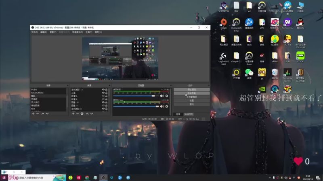Open the Origin desktop shortcut
This screenshot has width=323, height=181.
(223, 23)
